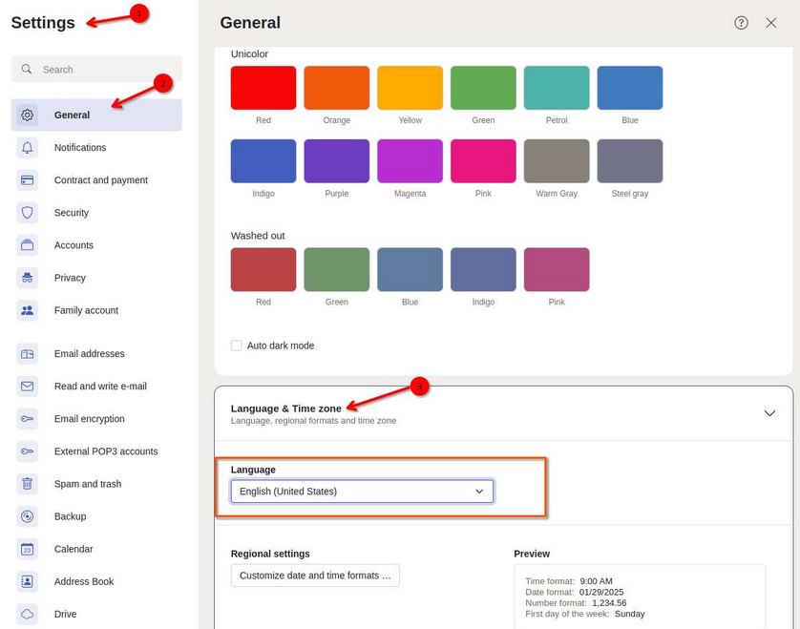Enable the Auto dark mode checkbox
Screen dimensions: 800x629
point(237,346)
